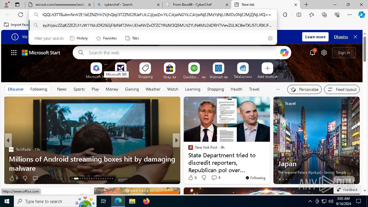The width and height of the screenshot is (368, 207).
Task: Toggle Following for New York Post
Action: click(x=256, y=178)
